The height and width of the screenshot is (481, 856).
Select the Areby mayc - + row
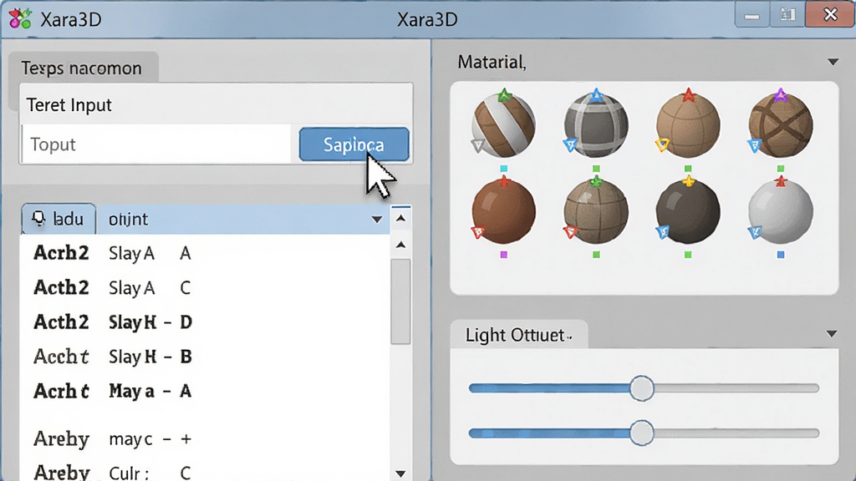click(206, 438)
